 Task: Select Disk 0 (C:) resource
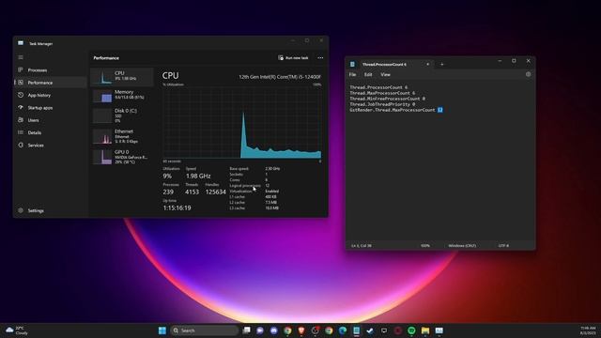122,115
